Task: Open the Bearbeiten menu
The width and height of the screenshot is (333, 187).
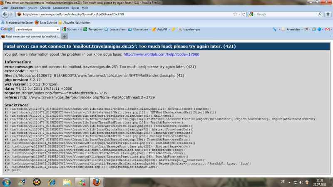Action: click(x=18, y=7)
